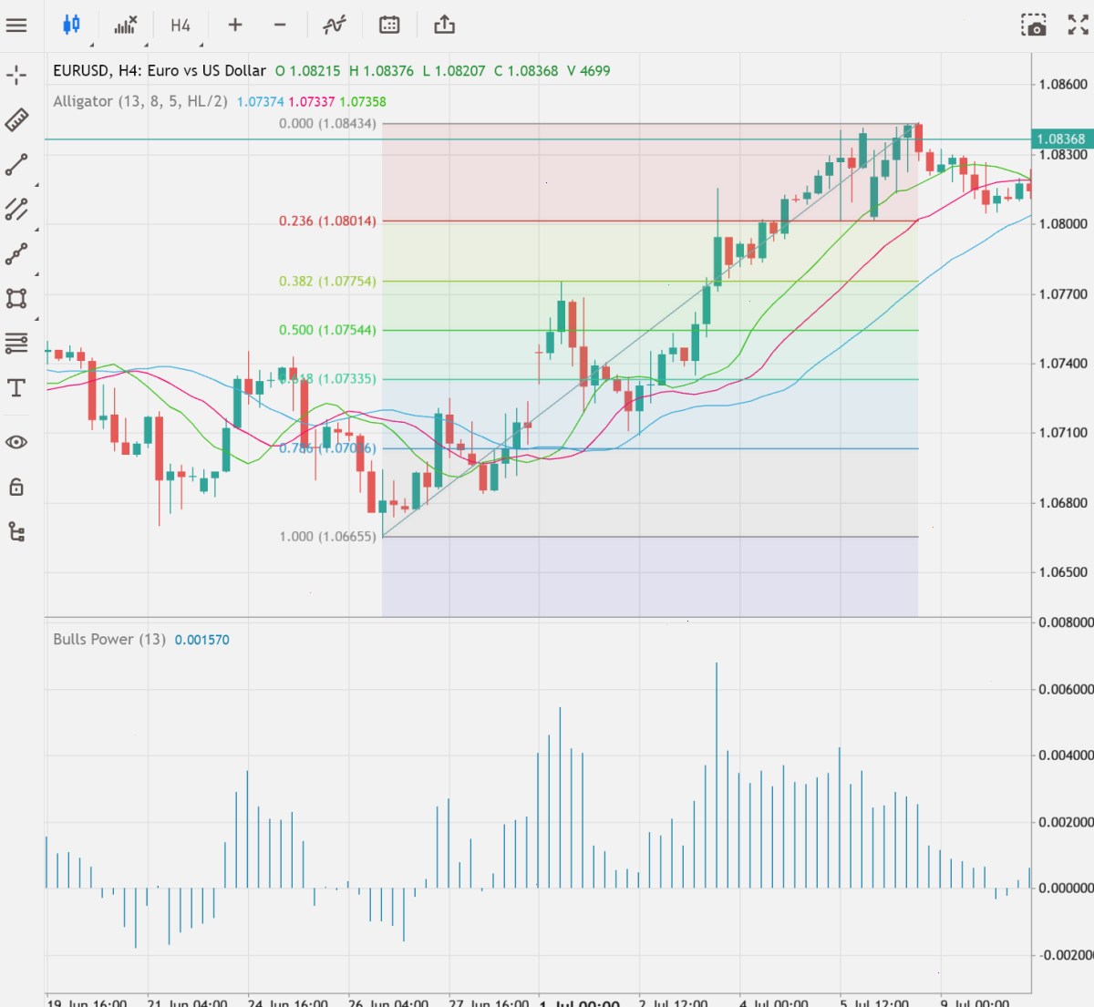Zoom in with the plus button

235,25
